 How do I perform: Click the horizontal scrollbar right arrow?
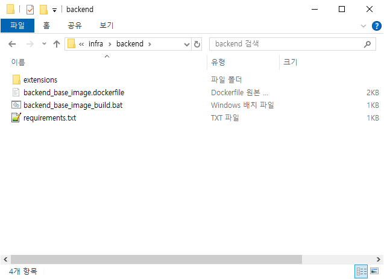pos(379,260)
